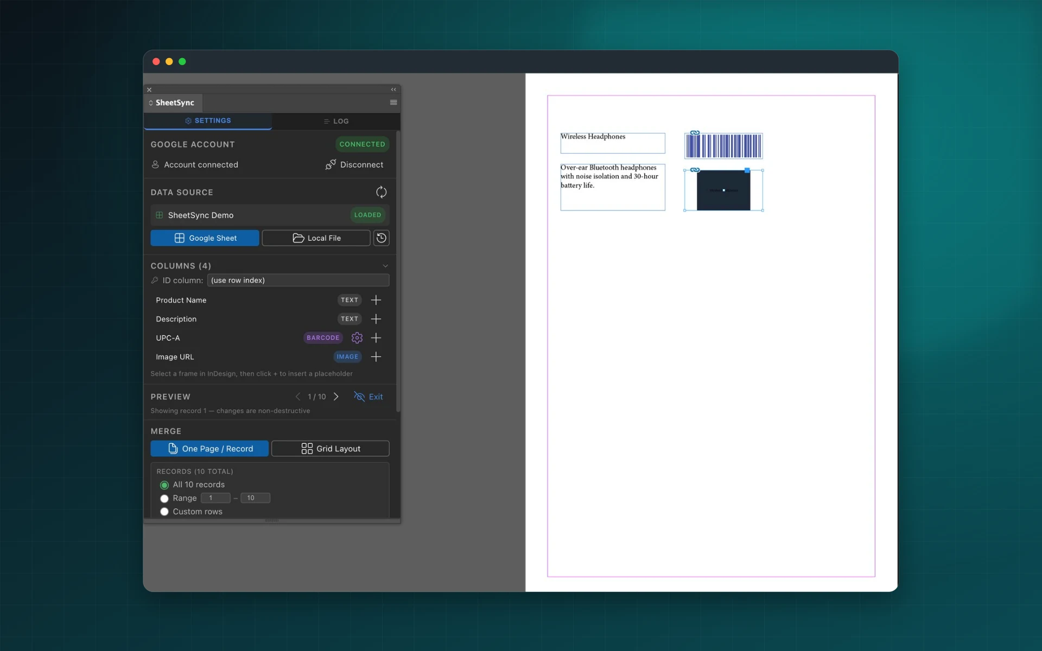Click the SheetSync Demo data source row

click(x=270, y=215)
